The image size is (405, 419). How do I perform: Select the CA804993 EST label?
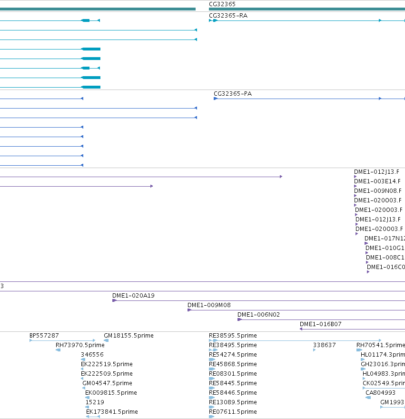[380, 392]
